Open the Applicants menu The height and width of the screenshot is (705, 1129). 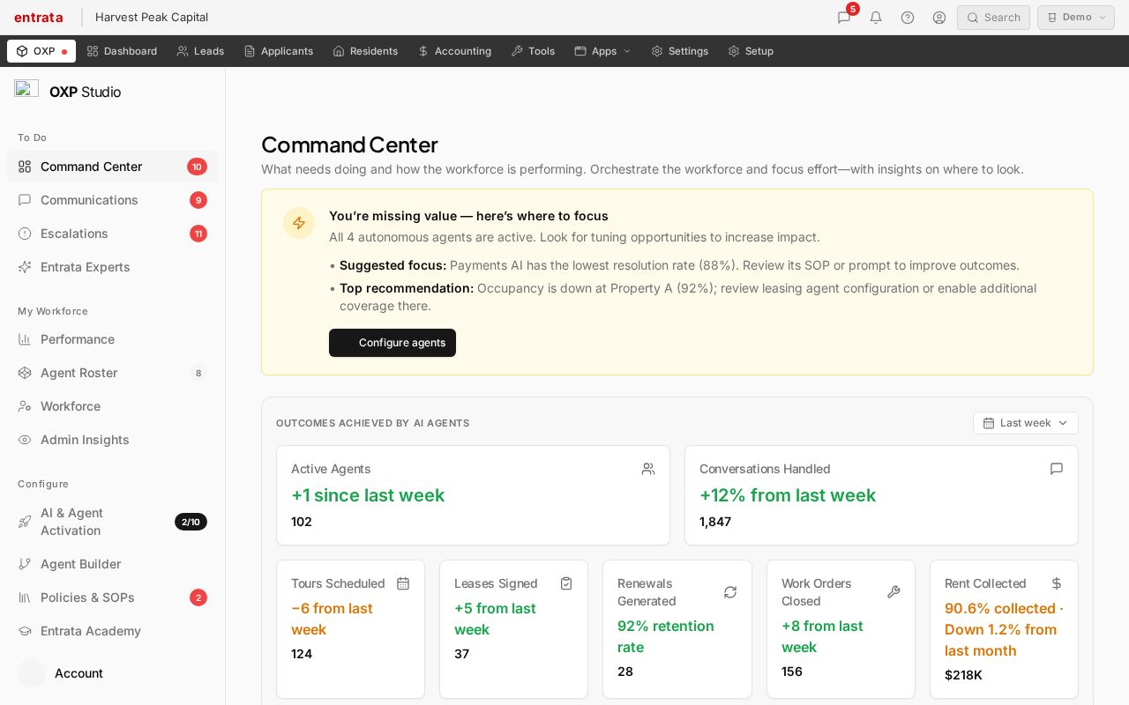tap(279, 51)
